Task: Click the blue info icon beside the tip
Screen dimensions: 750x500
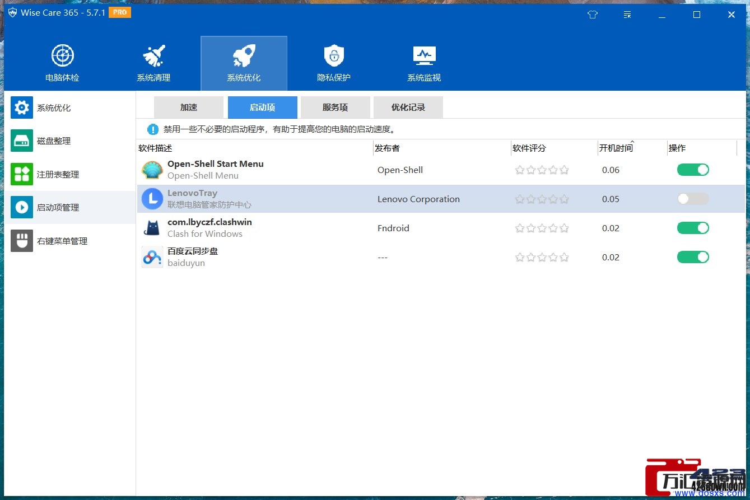Action: 153,129
